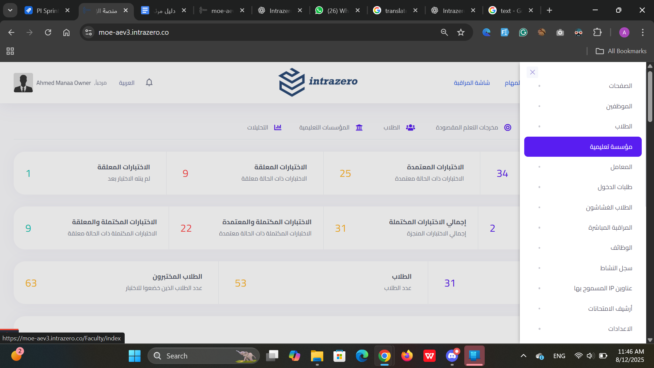Click the address bar URL field
The height and width of the screenshot is (368, 654).
click(x=238, y=32)
